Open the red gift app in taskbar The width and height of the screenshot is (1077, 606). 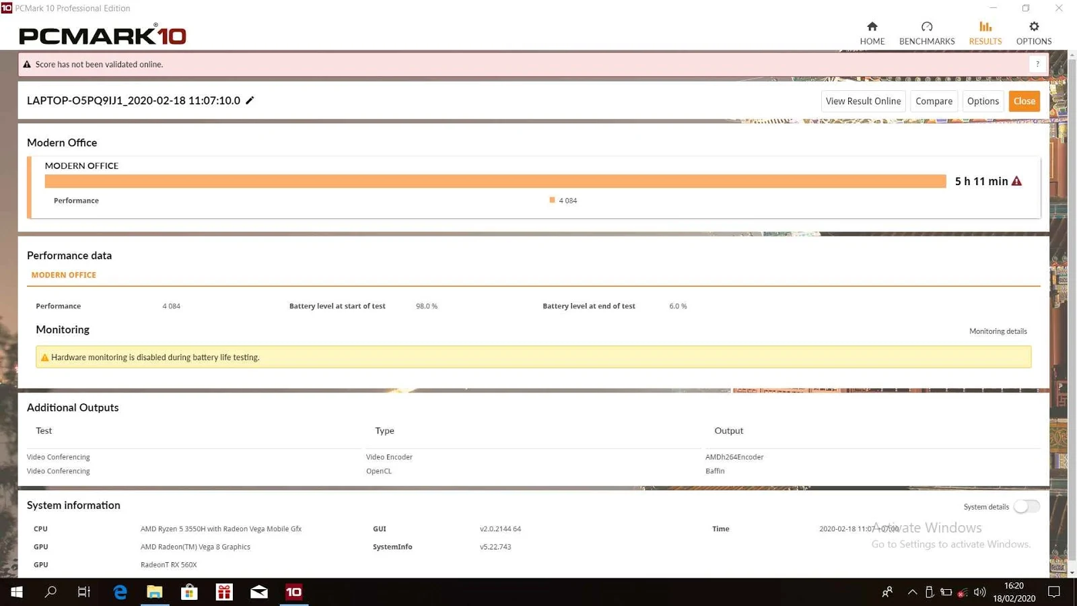224,592
